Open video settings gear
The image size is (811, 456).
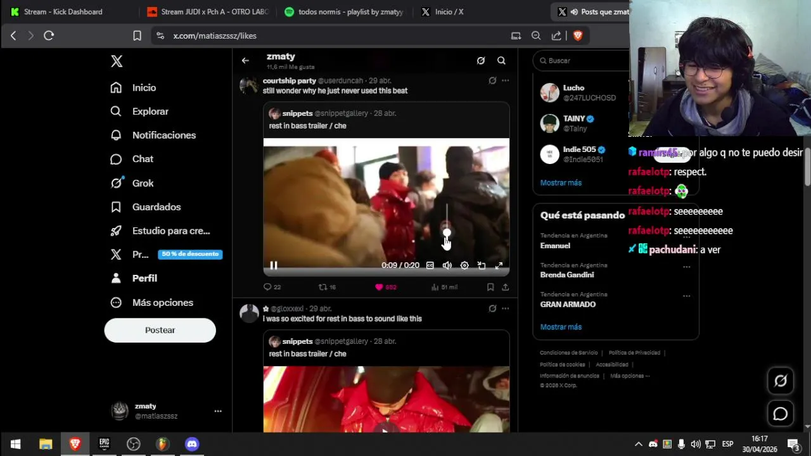[464, 265]
